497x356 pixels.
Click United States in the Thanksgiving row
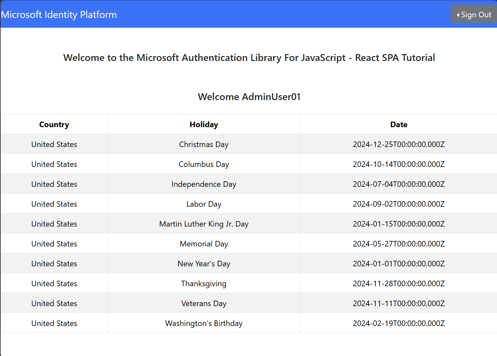(54, 284)
